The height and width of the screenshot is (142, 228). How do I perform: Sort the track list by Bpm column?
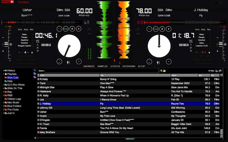point(204,75)
